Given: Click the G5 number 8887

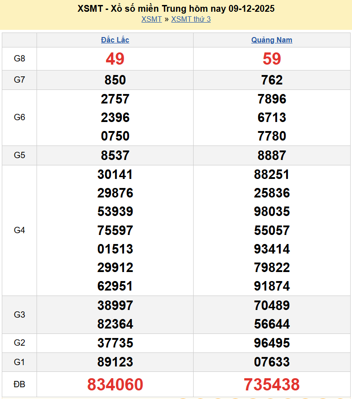Looking at the screenshot, I should click(x=272, y=155).
